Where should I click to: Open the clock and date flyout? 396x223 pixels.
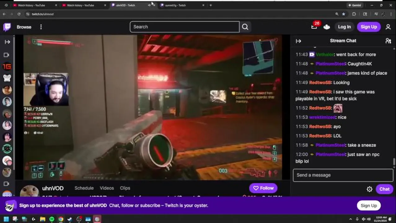[380, 219]
